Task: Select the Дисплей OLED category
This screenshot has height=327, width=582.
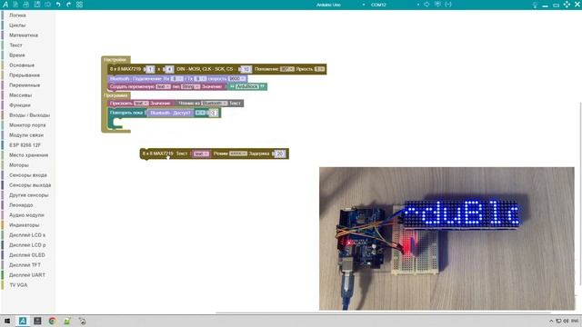Action: (27, 255)
